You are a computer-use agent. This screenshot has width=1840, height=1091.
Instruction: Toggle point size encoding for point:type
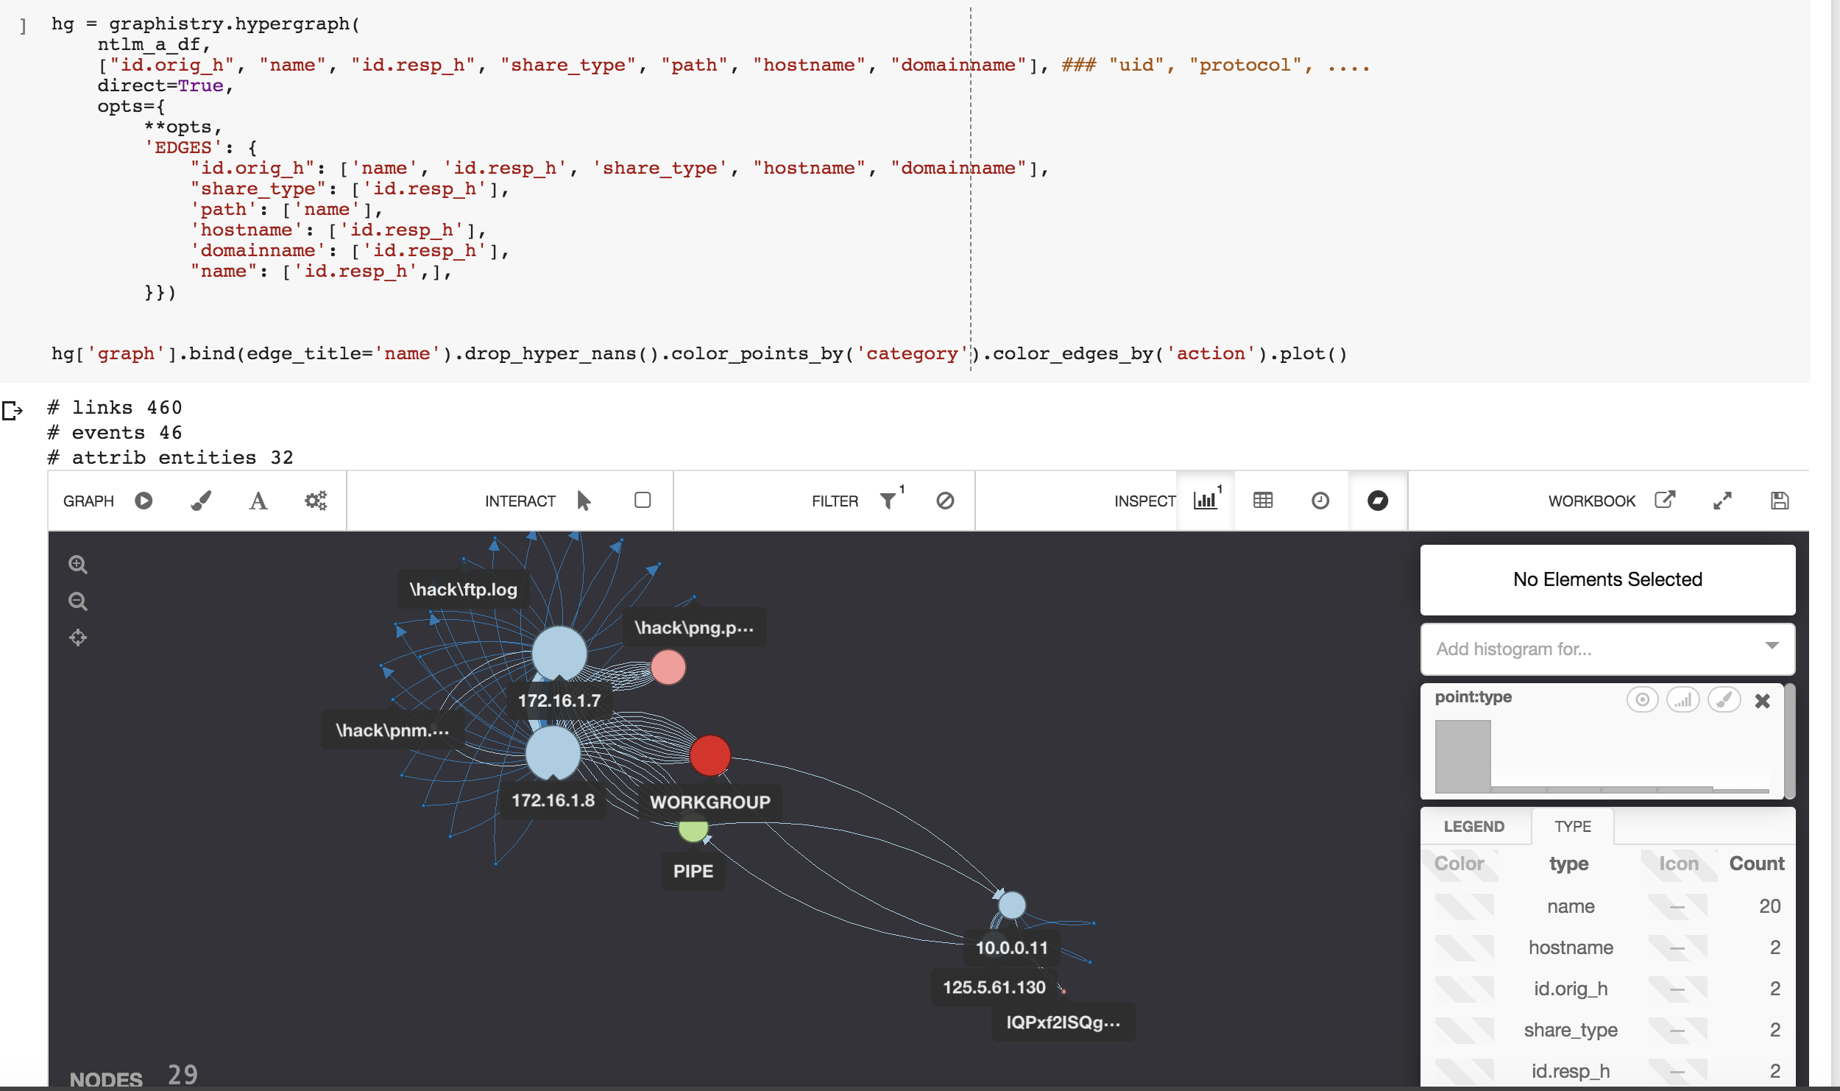click(x=1642, y=699)
